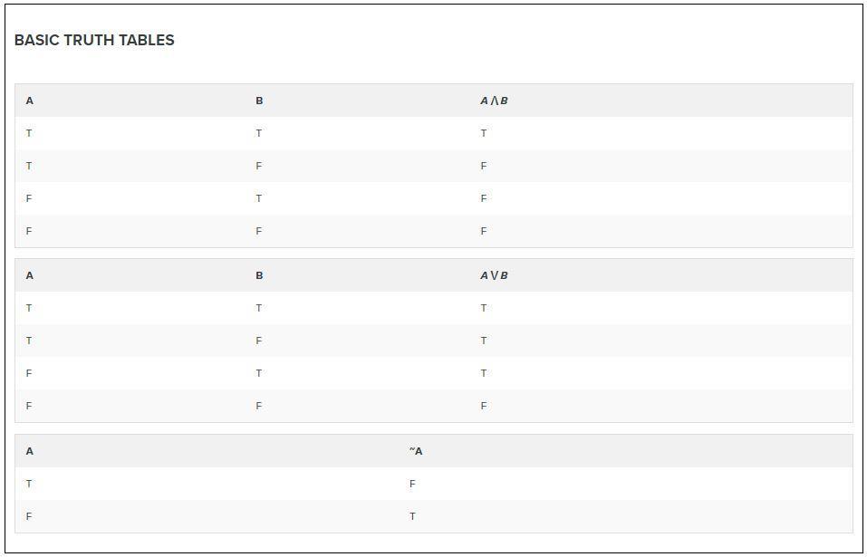Click the A ∨ B result for F, F
This screenshot has height=557, width=867.
click(484, 406)
